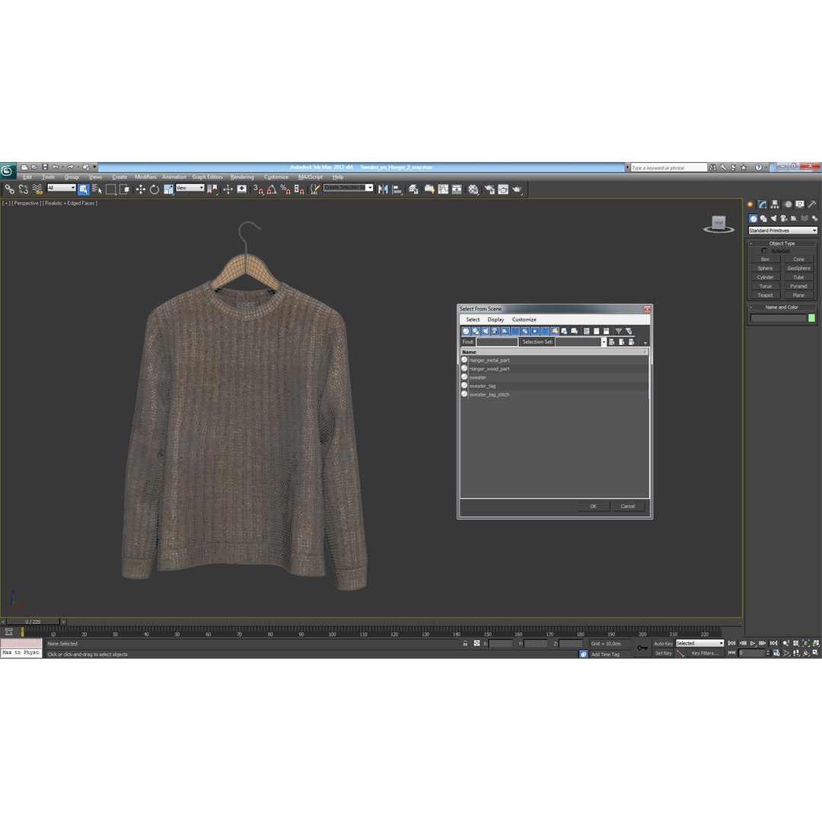Open the Modify panel tab icon
822x822 pixels.
(763, 205)
